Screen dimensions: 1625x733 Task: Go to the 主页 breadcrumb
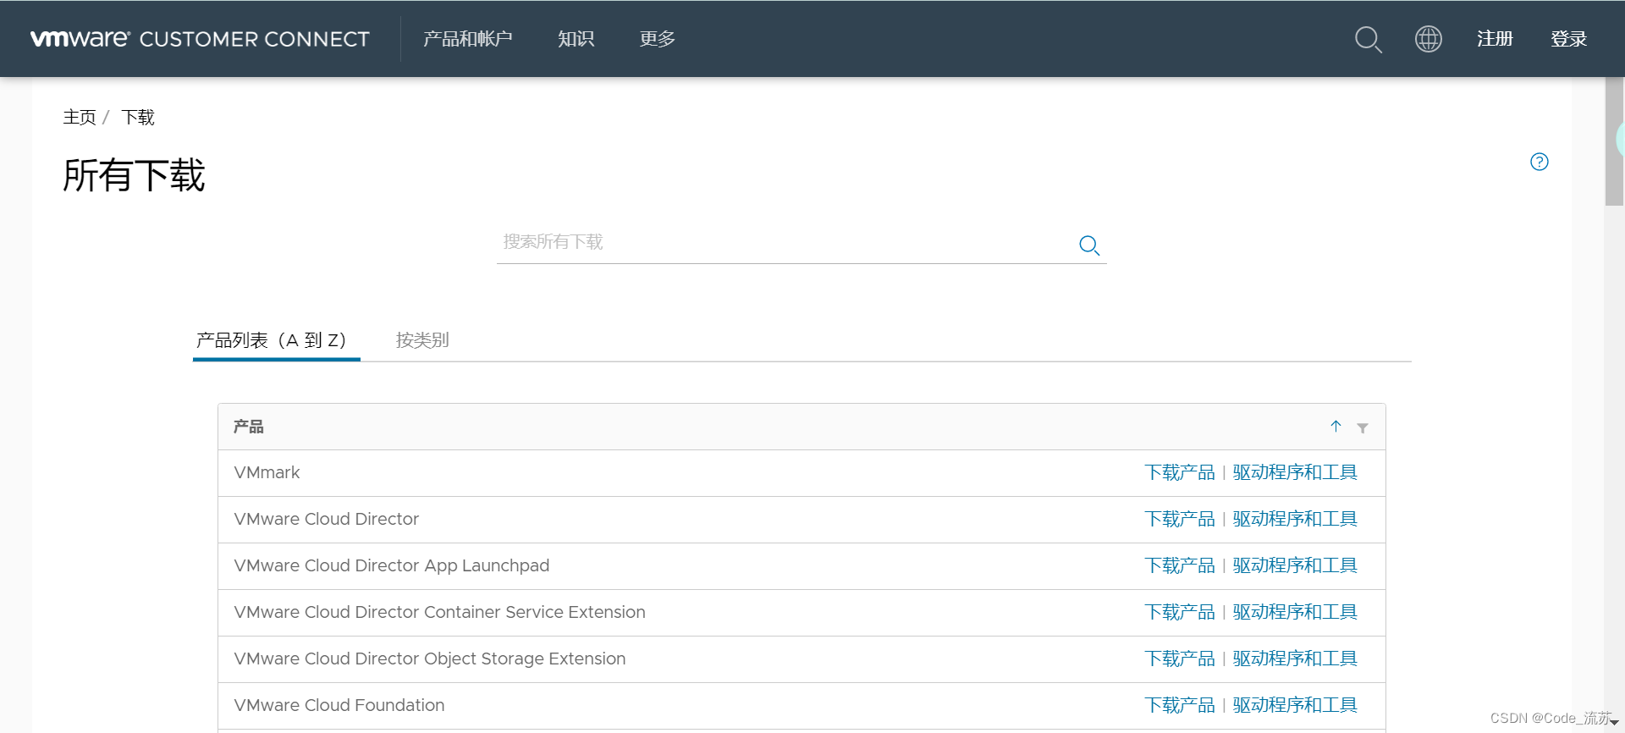coord(80,117)
